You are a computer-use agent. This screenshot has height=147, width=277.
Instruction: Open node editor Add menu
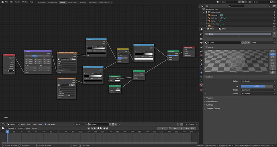(35, 124)
